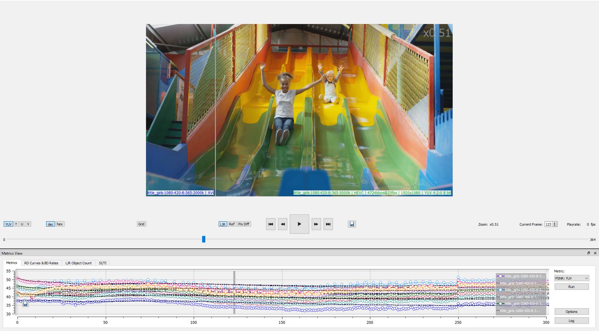Open the L/R Object Count tab
Viewport: 599px width, 331px height.
79,263
